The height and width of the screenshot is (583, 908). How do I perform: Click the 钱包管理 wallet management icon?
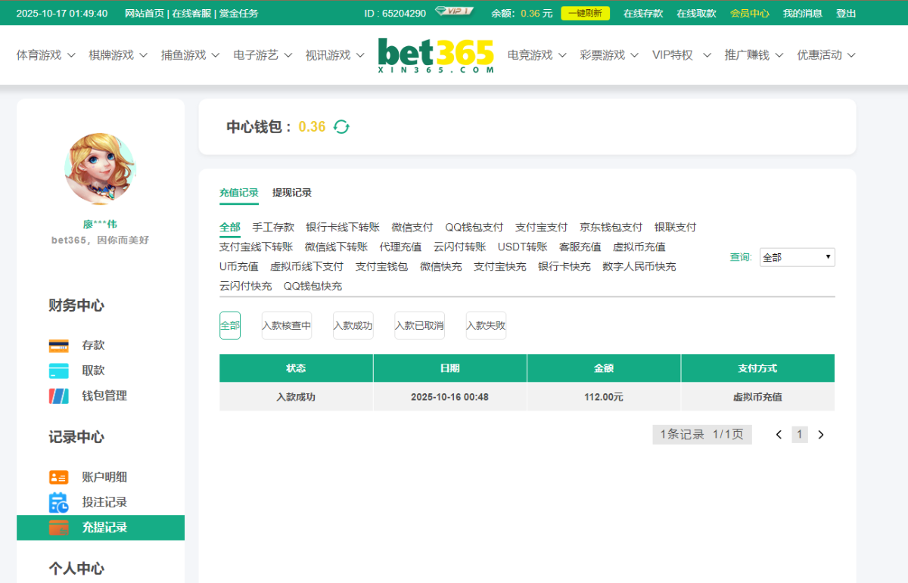click(x=59, y=395)
